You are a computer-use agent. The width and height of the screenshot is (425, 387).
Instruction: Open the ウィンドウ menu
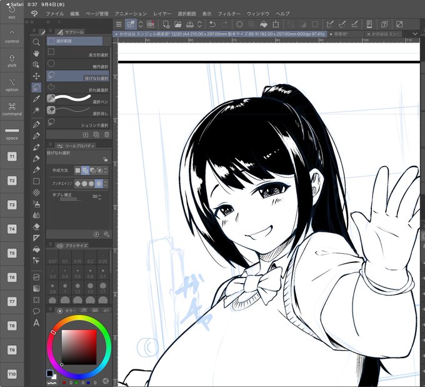258,14
